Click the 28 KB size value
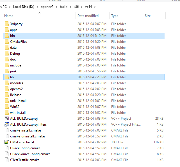180x167 pixels. pos(159,119)
